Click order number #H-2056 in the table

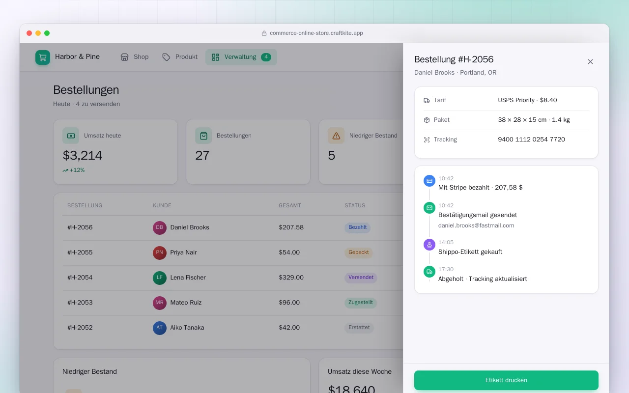(80, 227)
